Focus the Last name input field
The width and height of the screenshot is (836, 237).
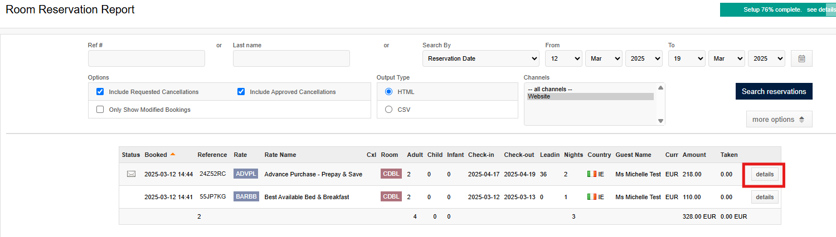(291, 58)
